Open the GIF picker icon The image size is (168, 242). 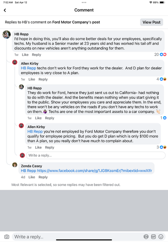pos(153,236)
